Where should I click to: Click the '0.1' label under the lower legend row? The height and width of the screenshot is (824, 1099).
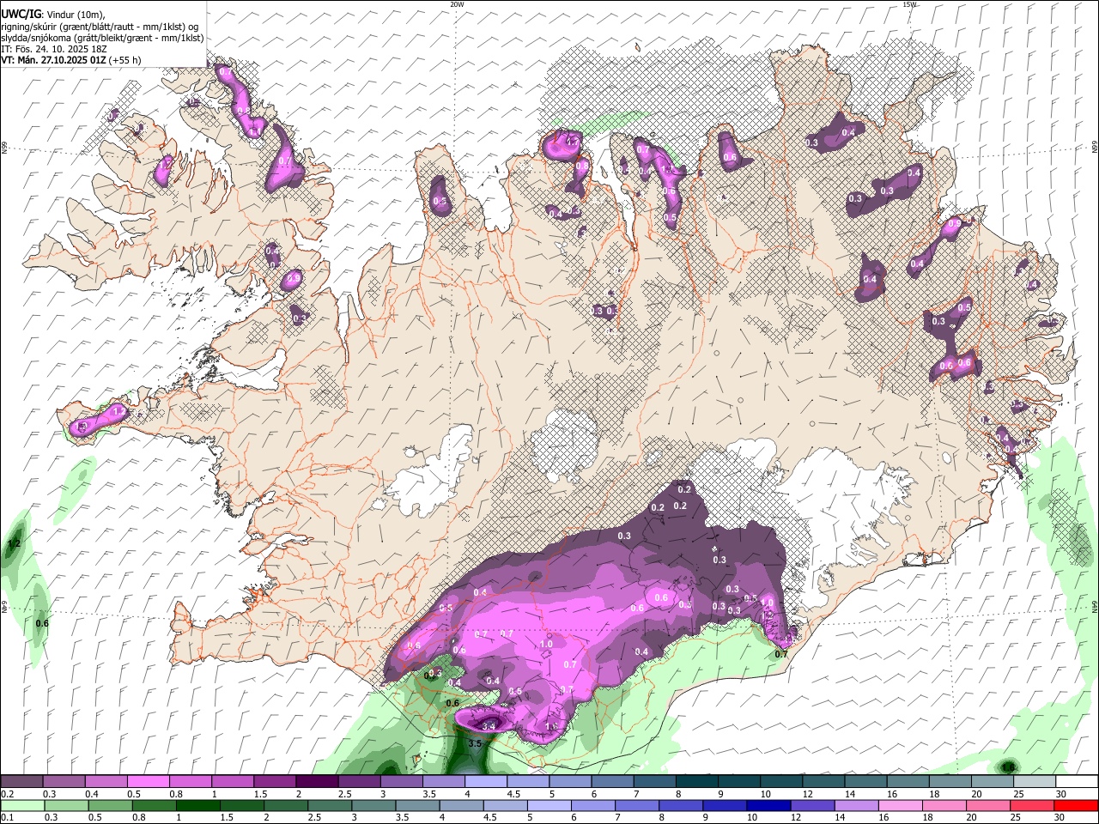pyautogui.click(x=7, y=818)
